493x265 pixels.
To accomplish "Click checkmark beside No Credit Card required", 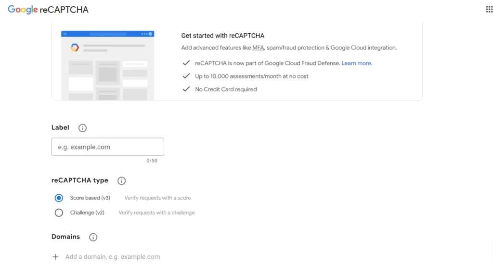I will pyautogui.click(x=186, y=89).
